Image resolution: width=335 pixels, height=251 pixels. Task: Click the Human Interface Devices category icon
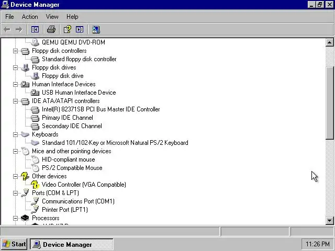[25, 84]
